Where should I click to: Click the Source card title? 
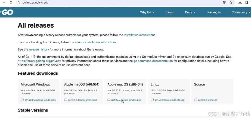[199, 84]
